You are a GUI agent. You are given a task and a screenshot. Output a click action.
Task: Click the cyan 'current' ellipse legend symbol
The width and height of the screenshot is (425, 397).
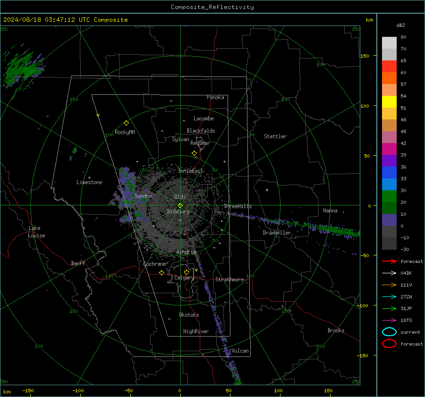[x=389, y=332]
